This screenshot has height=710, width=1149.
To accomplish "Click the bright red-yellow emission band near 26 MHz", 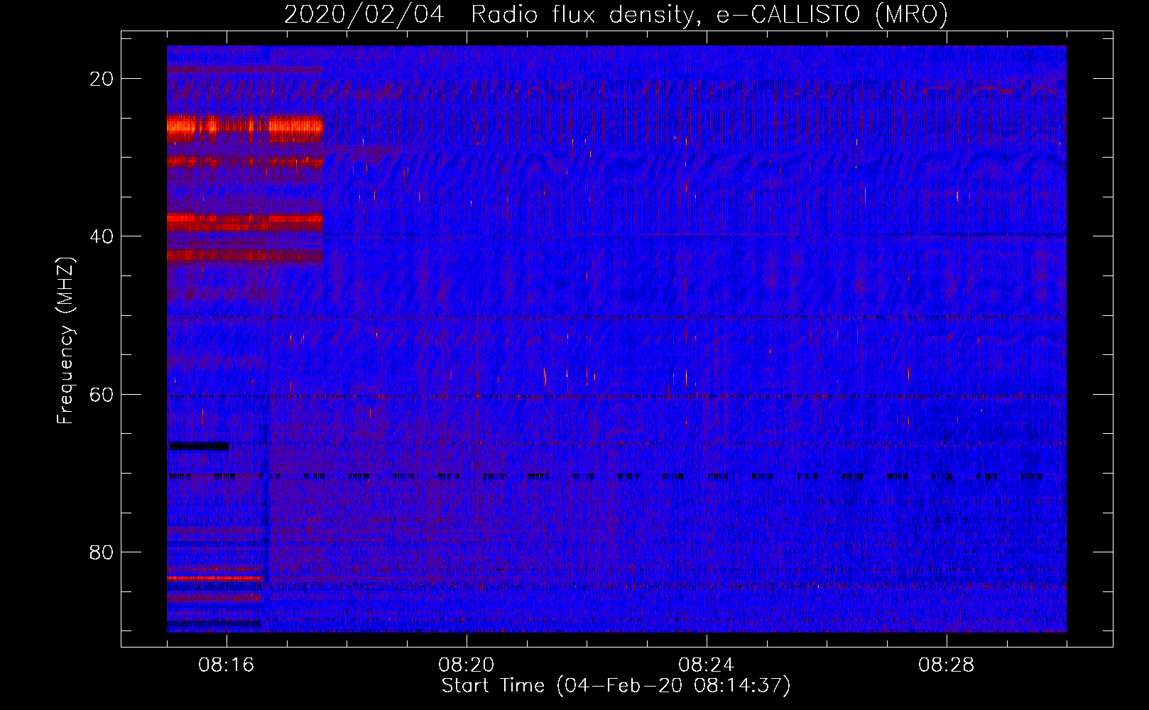I will click(245, 126).
